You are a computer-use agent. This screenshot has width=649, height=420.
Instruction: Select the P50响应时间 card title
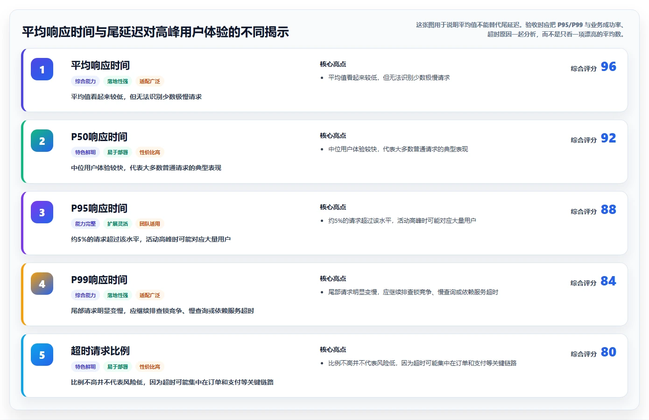tap(99, 137)
